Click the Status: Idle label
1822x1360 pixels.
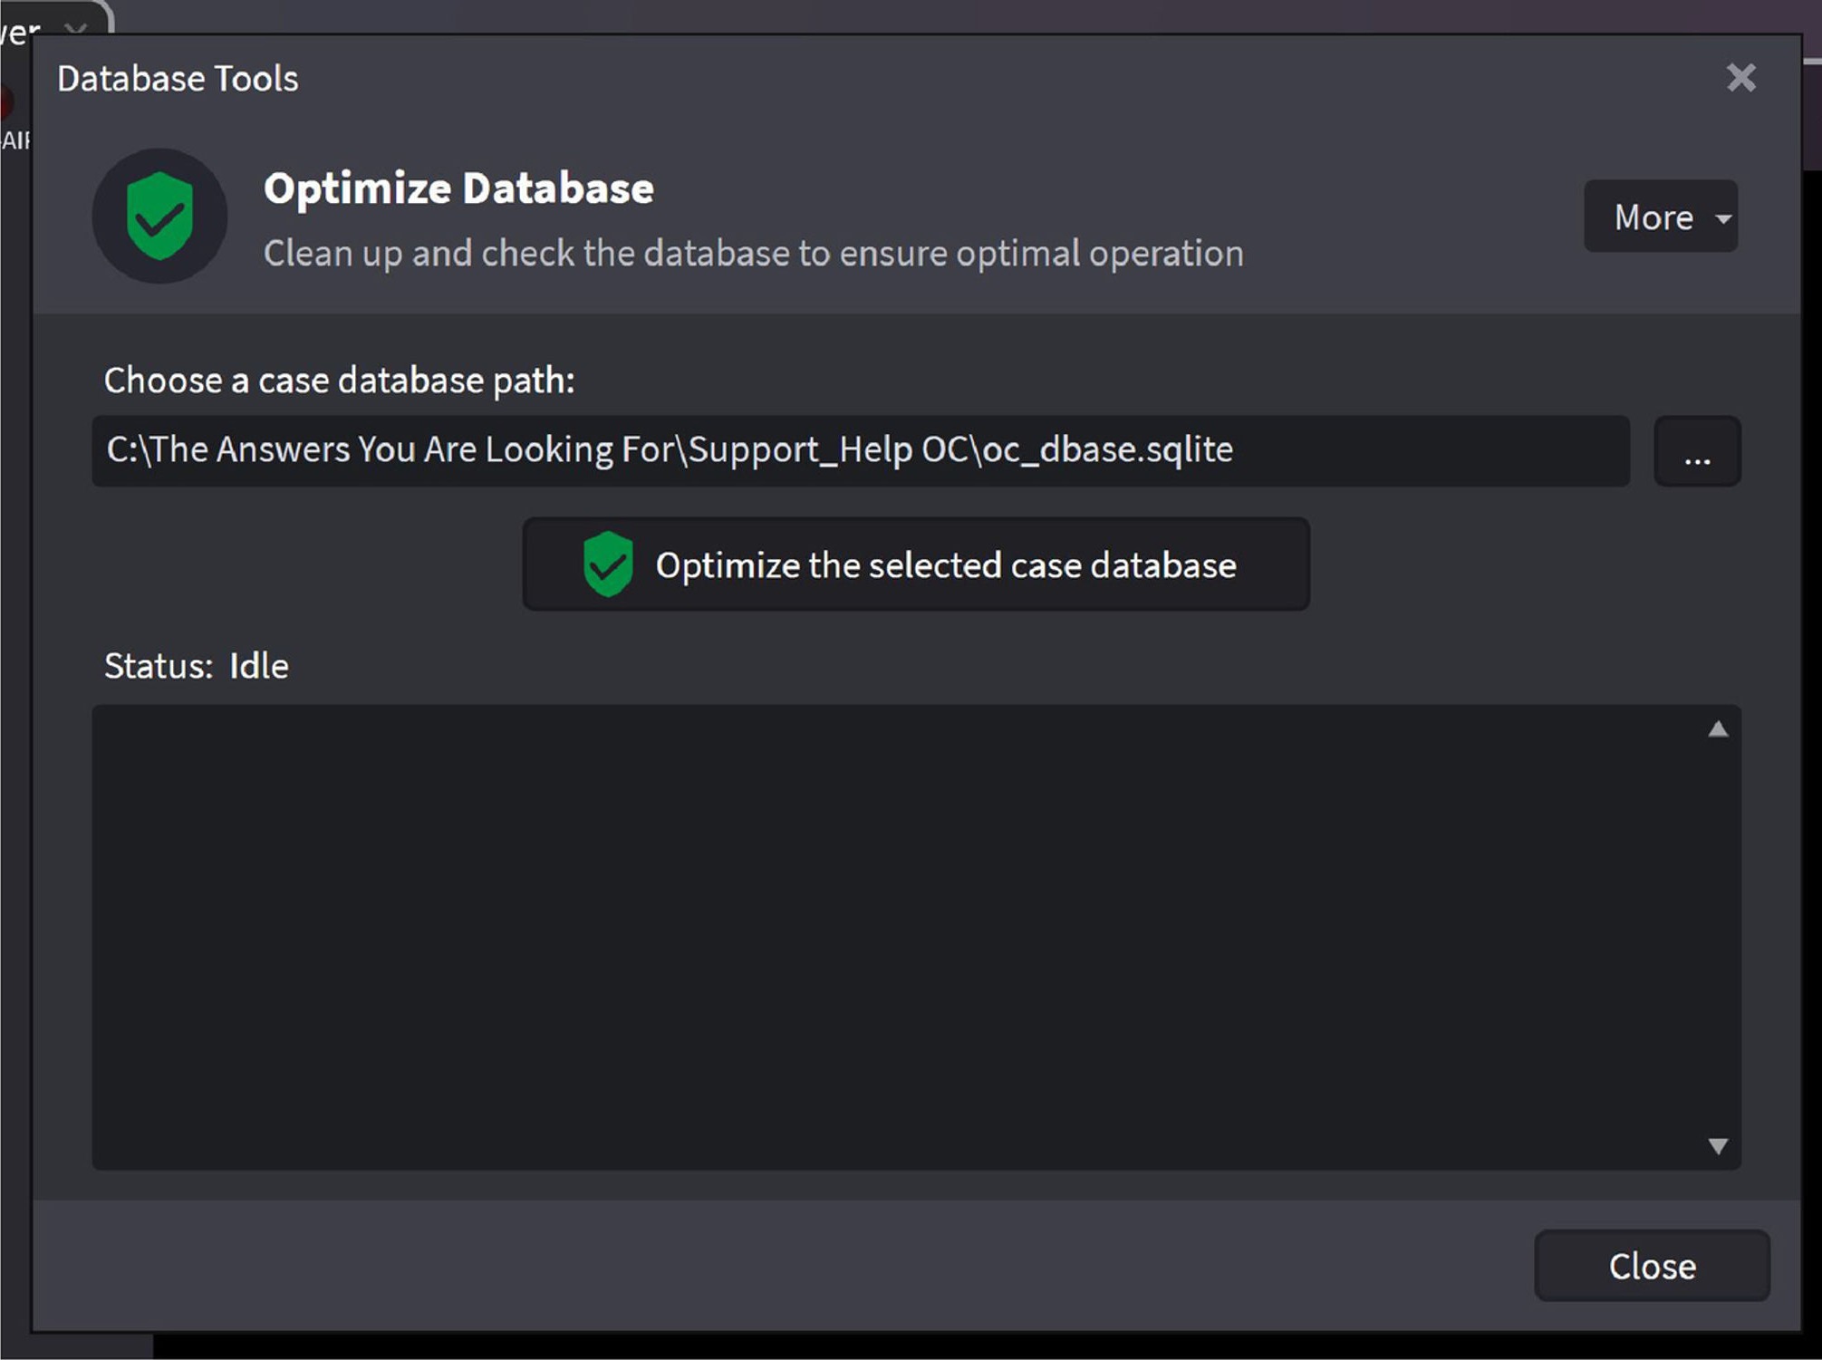196,666
